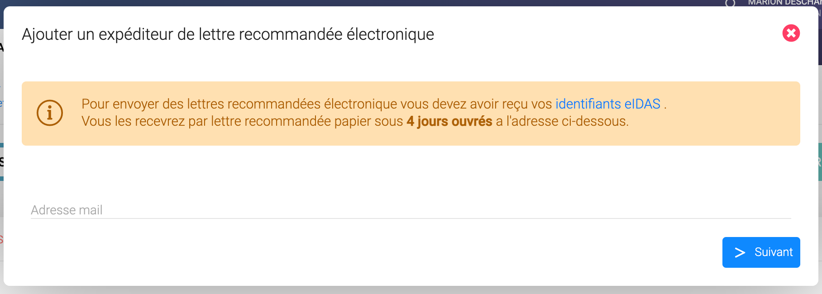Viewport: 822px width, 294px height.
Task: Open the MARION DESCHA user menu
Action: point(783,3)
